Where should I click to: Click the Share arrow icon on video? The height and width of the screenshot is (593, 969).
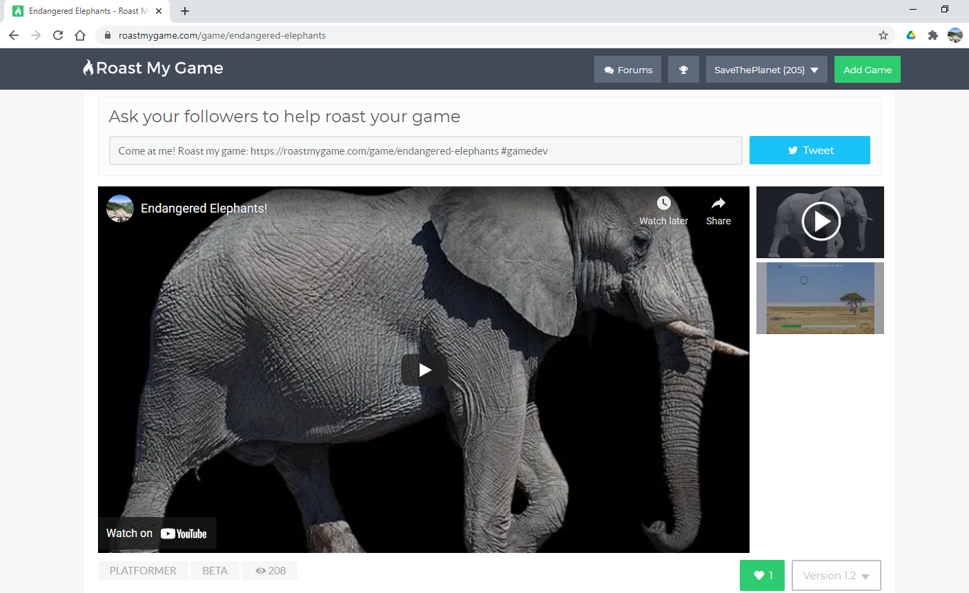click(718, 204)
